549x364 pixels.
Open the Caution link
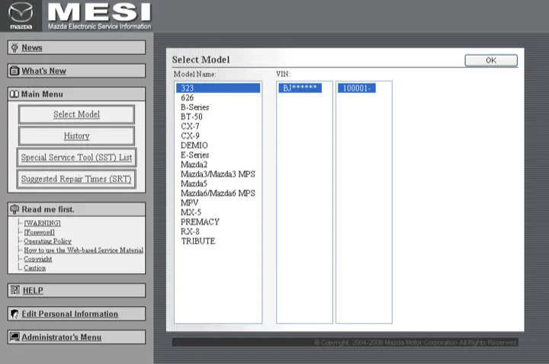34,268
